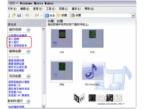Select the 3th clip thumbnail
The image size is (145, 109).
pos(62,71)
